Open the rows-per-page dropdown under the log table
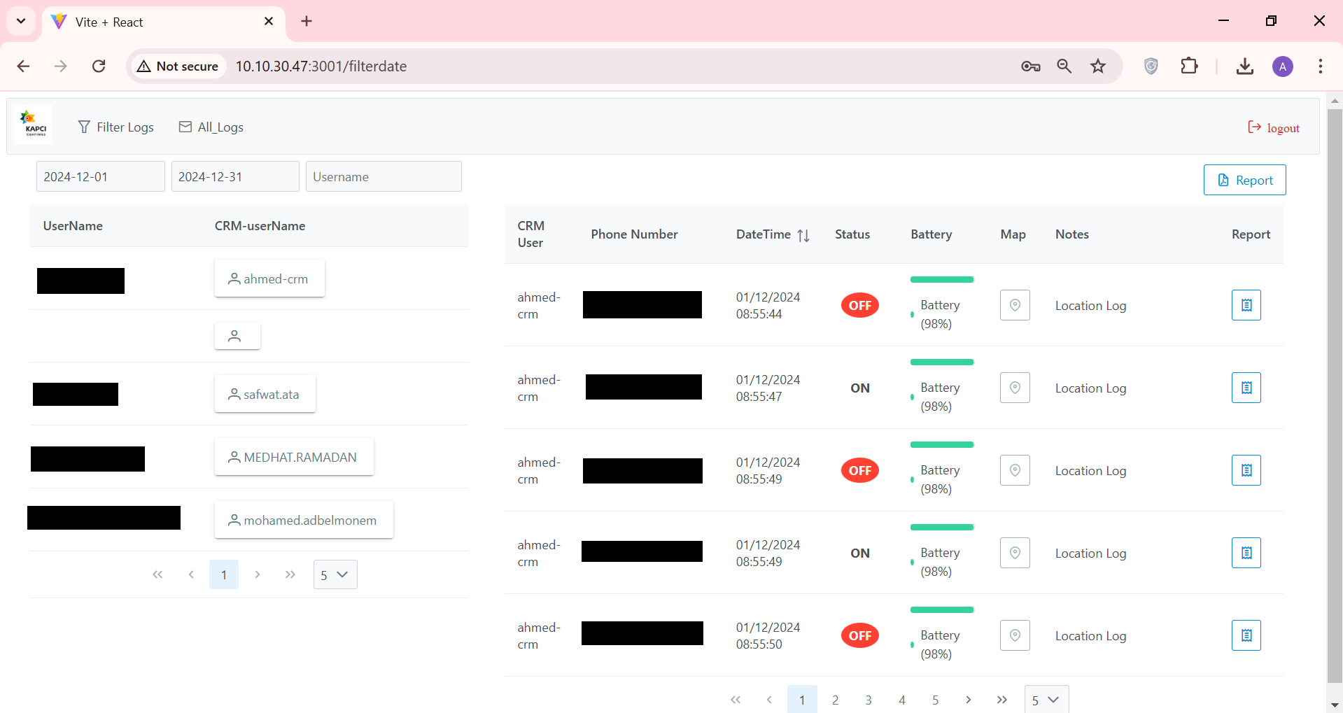 pos(1045,699)
